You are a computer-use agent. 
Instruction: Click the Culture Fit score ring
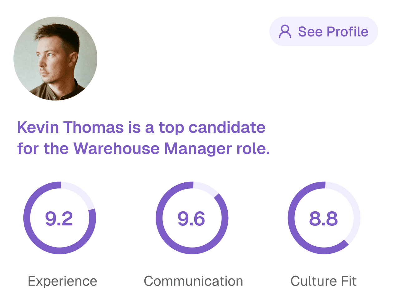pyautogui.click(x=324, y=218)
